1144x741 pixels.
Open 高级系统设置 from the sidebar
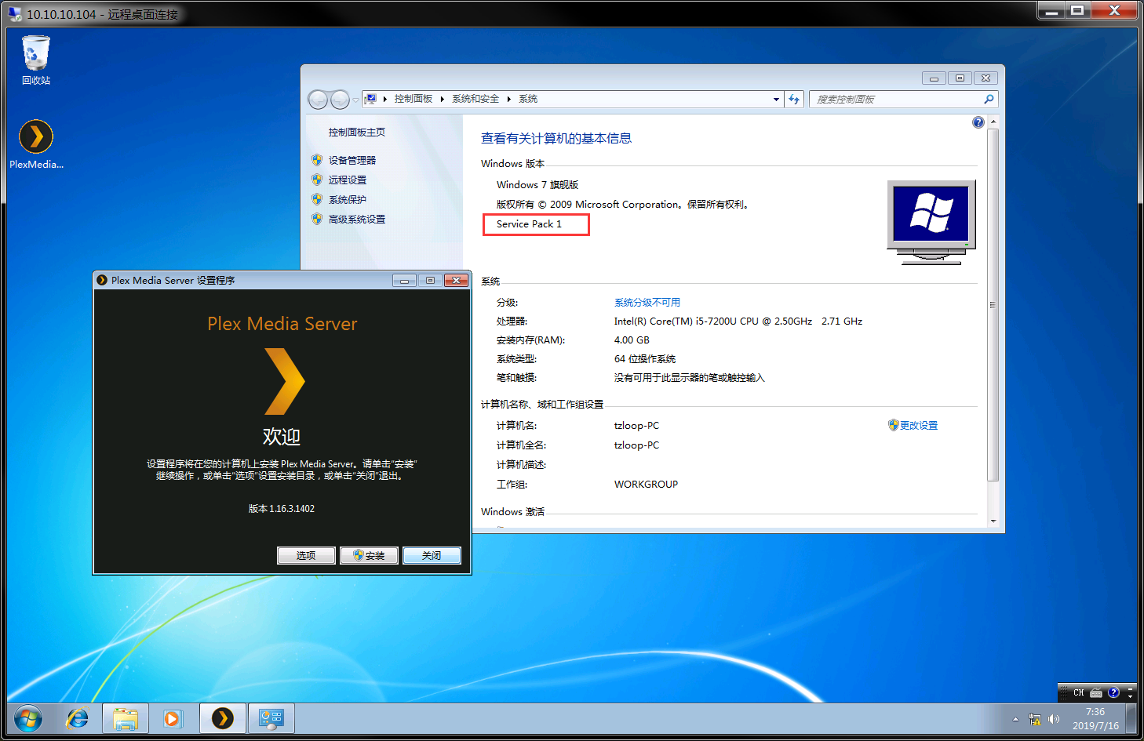pos(357,219)
